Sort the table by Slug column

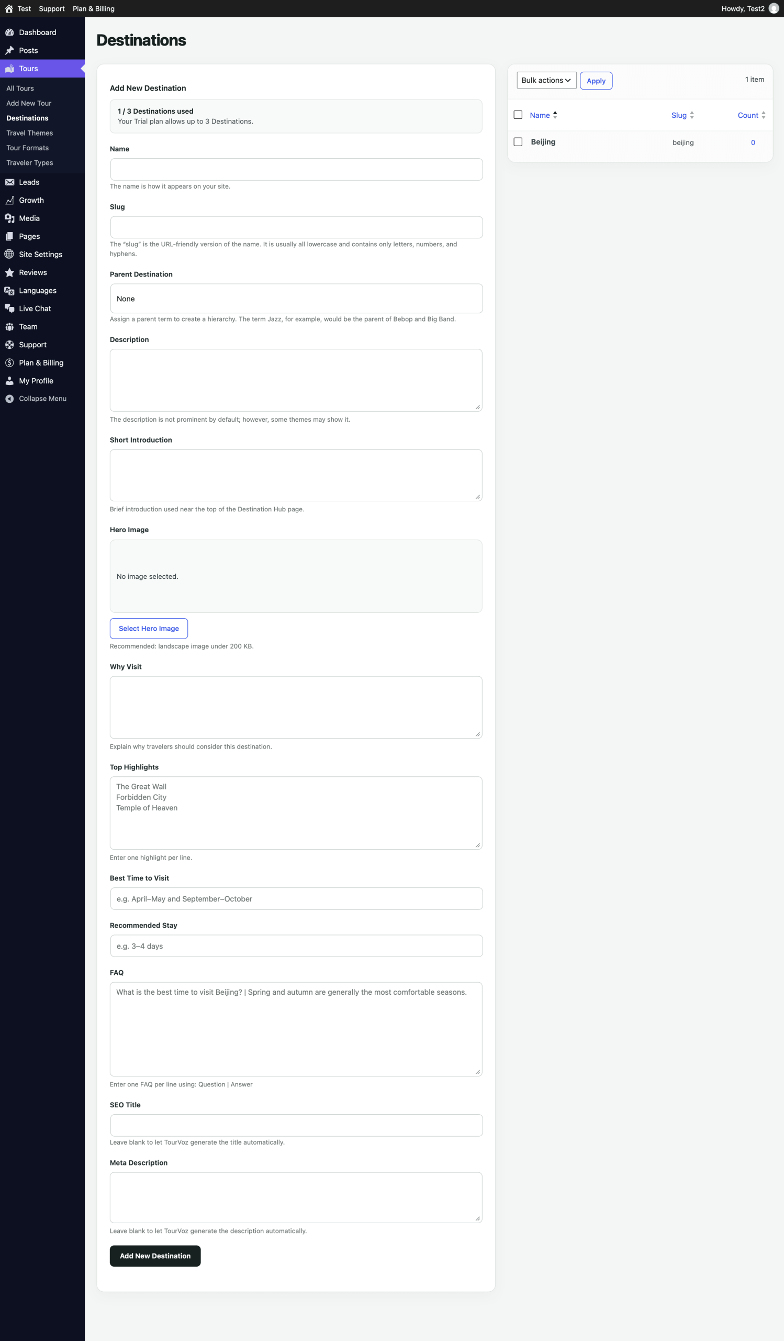(x=682, y=115)
